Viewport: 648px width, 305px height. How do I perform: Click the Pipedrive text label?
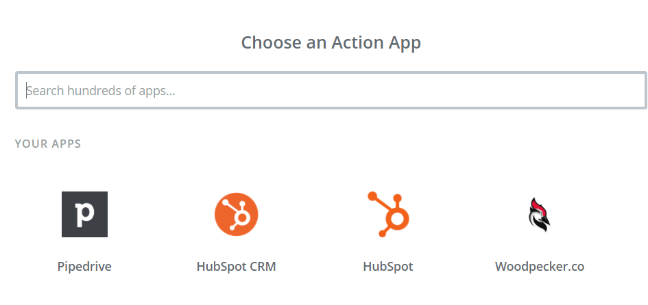(84, 267)
